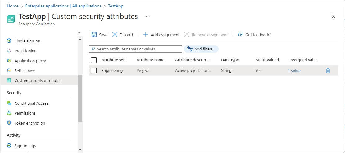This screenshot has height=153, width=345.
Task: Select the Engineering row checkbox
Action: [x=94, y=71]
